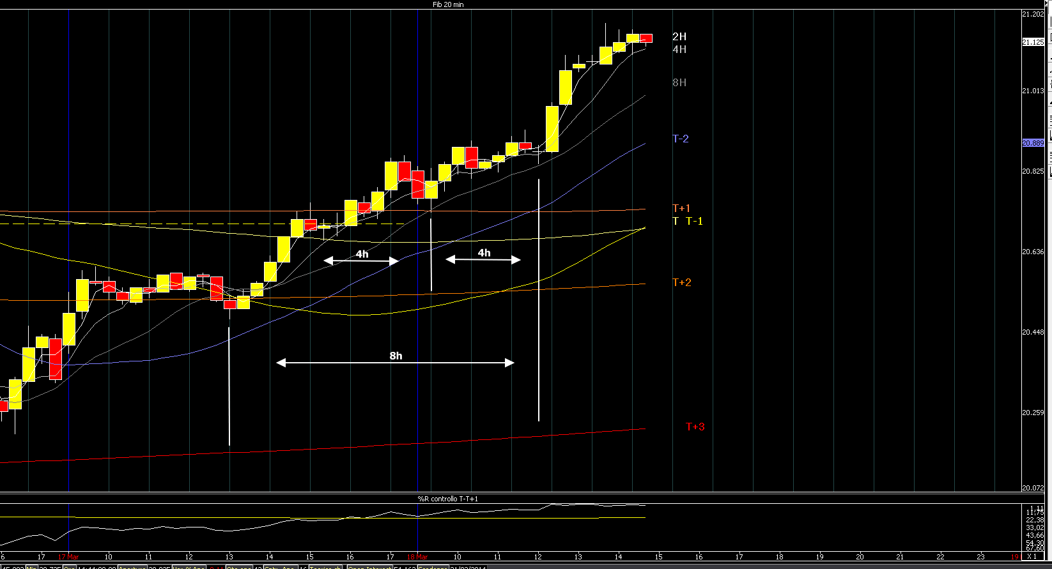Select price scale value 21.013
This screenshot has height=569, width=1052.
(1033, 91)
